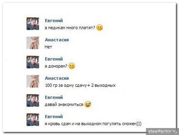Screen dimensions: 179x135
Task: Click the avatar beside "я кровь сдам" message
Action: tap(33, 120)
